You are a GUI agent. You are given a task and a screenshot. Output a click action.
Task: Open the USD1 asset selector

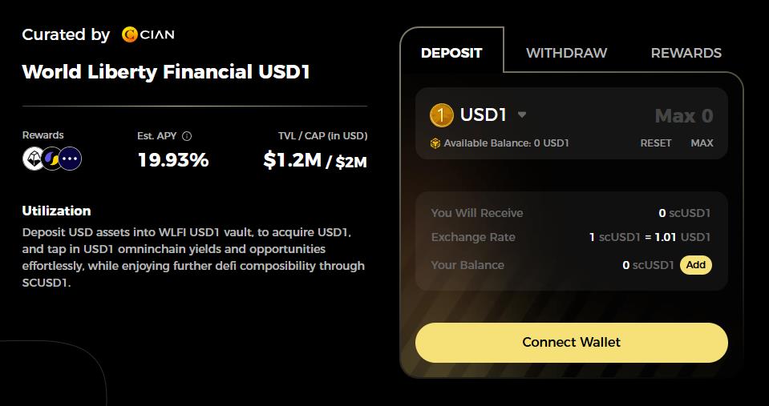(x=478, y=115)
